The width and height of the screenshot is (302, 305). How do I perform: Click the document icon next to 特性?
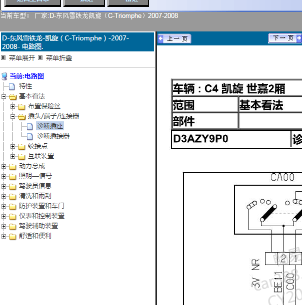pos(12,86)
